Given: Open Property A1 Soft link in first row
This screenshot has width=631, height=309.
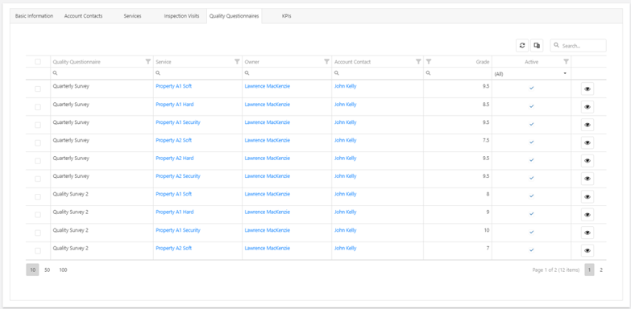Looking at the screenshot, I should [173, 86].
